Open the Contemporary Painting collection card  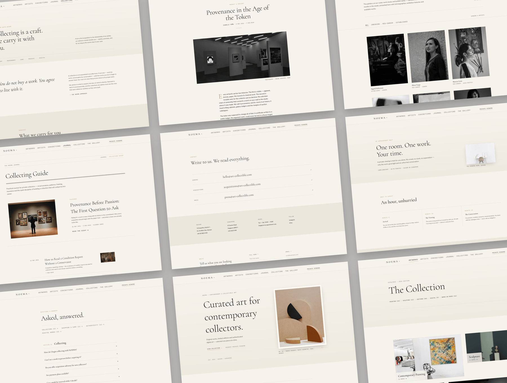(428, 358)
